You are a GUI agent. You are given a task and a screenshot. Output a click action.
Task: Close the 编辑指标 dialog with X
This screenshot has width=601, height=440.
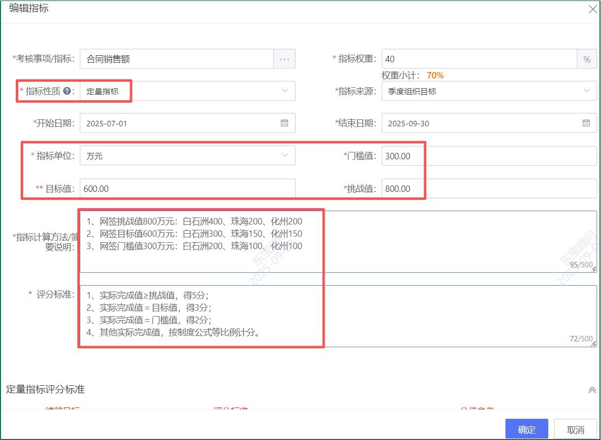tap(593, 9)
